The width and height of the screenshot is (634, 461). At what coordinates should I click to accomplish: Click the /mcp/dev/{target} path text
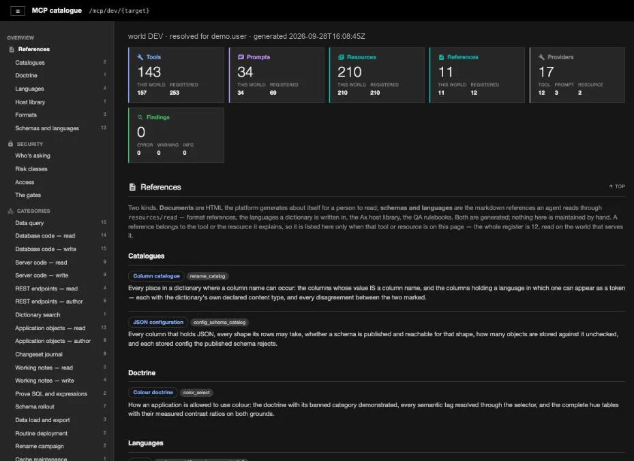119,11
